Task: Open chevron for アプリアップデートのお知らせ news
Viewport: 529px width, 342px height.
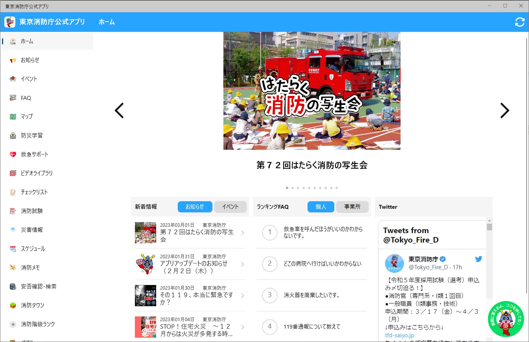Action: (242, 264)
